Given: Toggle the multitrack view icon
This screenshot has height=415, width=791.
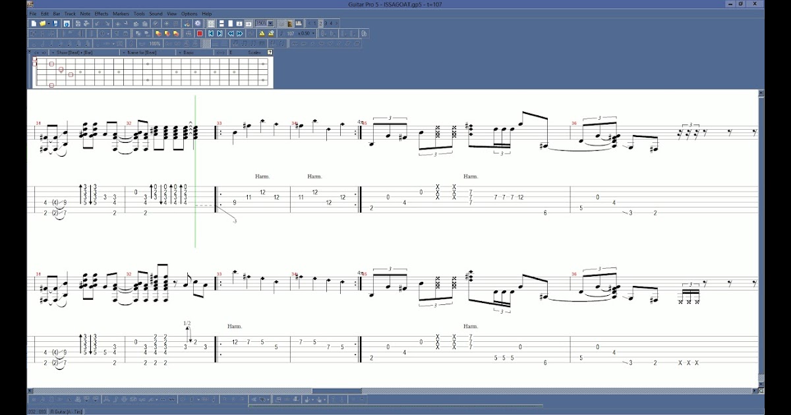Looking at the screenshot, I should click(x=210, y=23).
